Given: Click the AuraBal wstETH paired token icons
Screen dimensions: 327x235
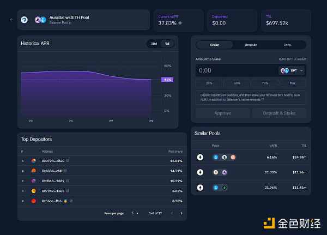Looking at the screenshot, I should 40,20.
